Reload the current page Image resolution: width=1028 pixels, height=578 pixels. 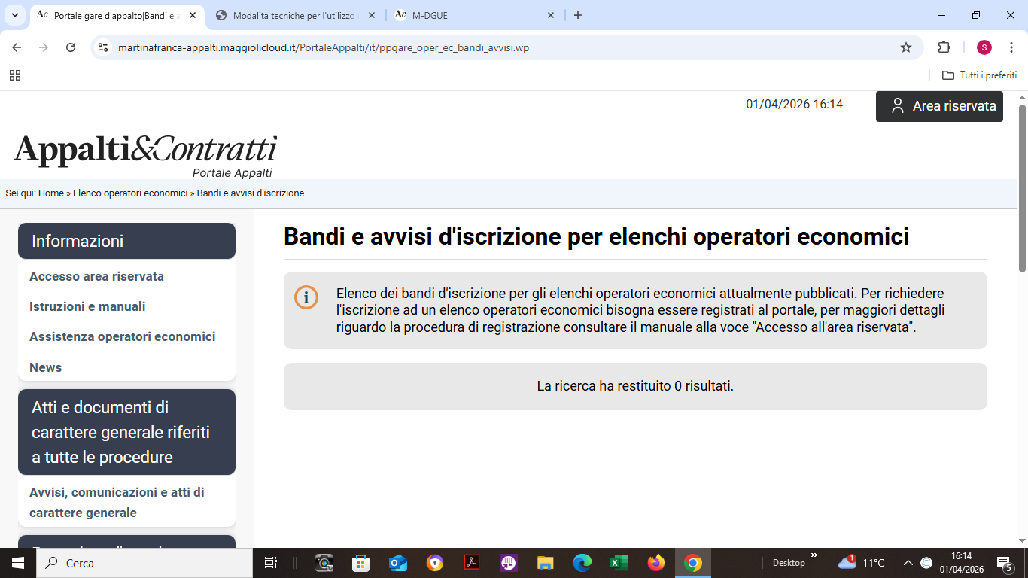pos(71,47)
